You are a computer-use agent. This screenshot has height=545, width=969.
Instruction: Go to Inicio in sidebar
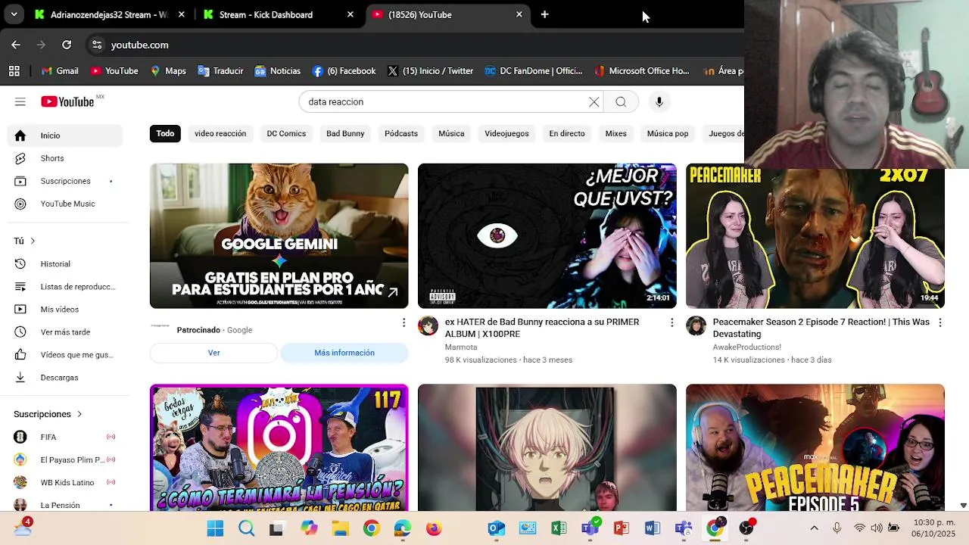click(64, 135)
